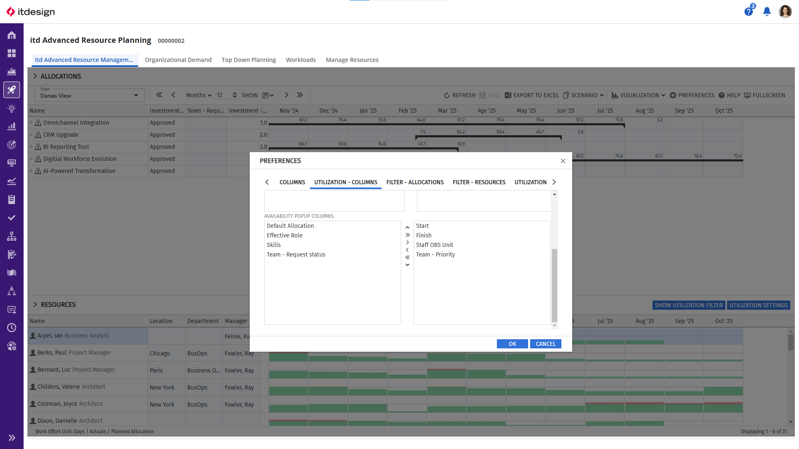Move all columns to the right list
Viewport: 799px width, 449px height.
coord(407,235)
